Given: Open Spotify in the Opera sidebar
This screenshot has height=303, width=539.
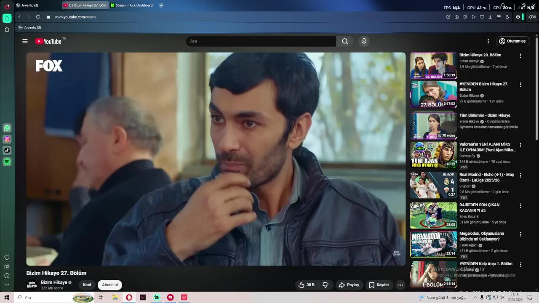Looking at the screenshot, I should tap(7, 162).
